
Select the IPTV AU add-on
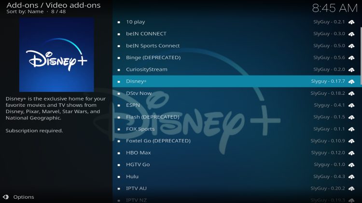click(236, 188)
